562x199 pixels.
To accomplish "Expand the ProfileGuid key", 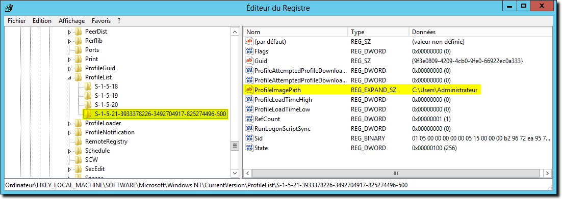I will tap(69, 68).
